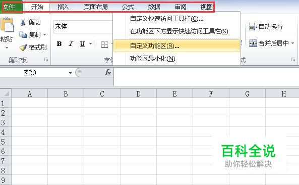This screenshot has width=299, height=185.
Task: Click the 粘贴 paste clipboard icon
Action: [x=7, y=25]
